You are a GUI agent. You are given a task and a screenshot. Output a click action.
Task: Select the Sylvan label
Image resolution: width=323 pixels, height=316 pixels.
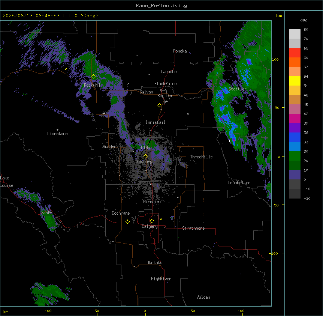pos(146,92)
